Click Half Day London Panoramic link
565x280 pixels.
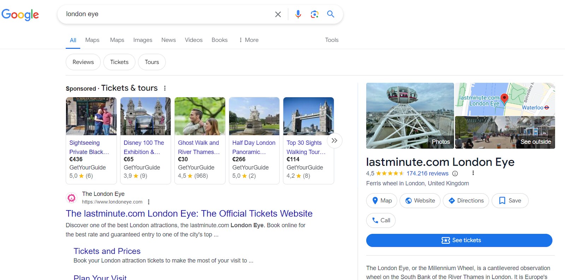point(254,147)
